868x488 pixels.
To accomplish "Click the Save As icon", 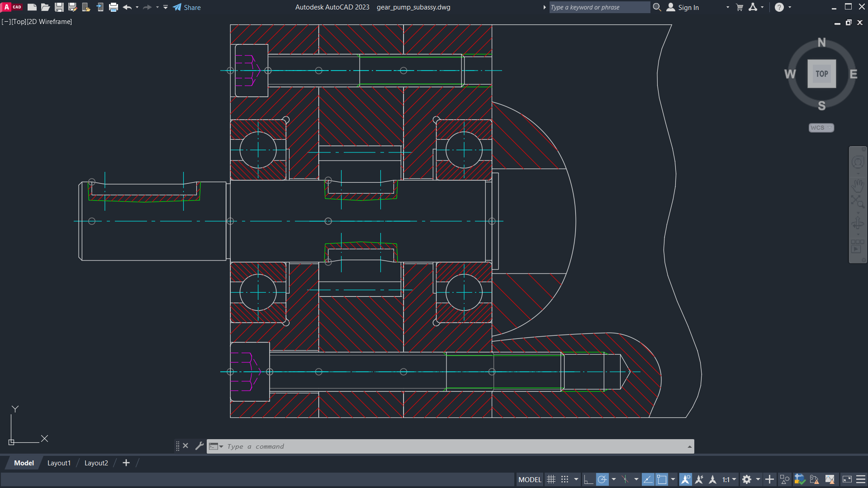I will pos(72,7).
